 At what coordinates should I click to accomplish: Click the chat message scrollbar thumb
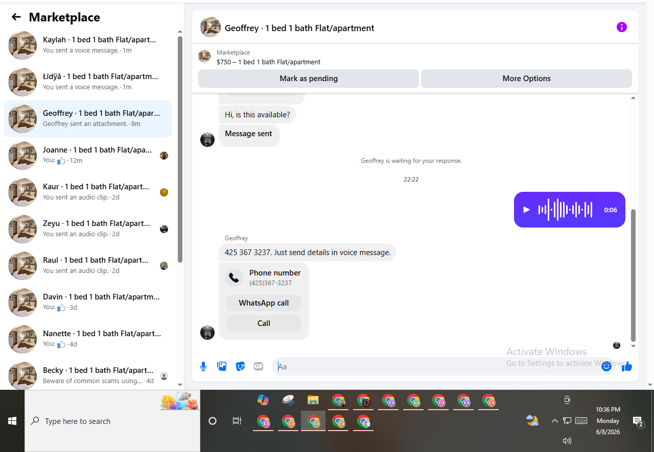point(634,275)
